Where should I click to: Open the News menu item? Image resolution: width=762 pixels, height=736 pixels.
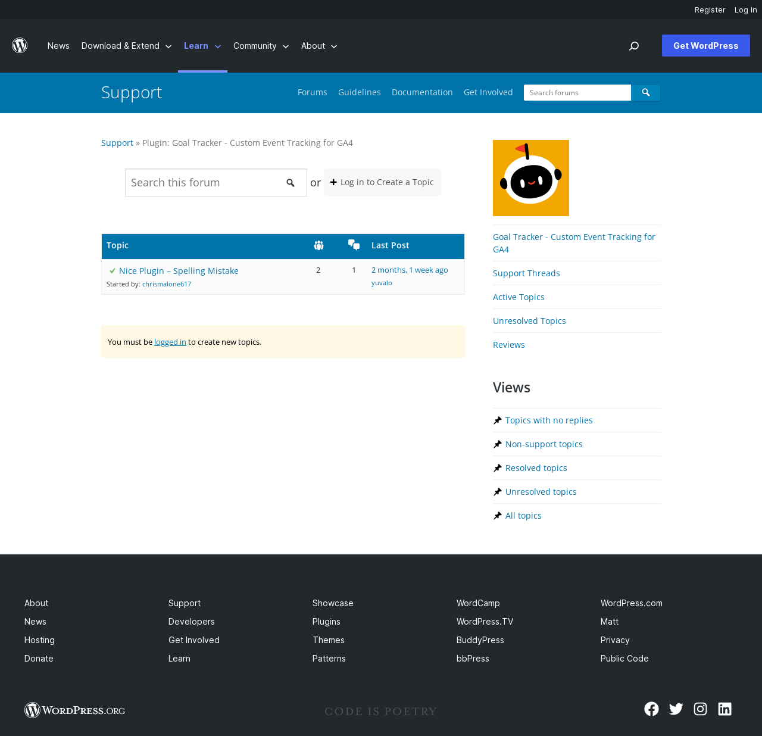(x=58, y=46)
